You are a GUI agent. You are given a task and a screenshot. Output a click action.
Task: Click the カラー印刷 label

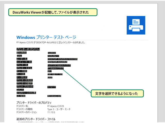(x=22, y=71)
